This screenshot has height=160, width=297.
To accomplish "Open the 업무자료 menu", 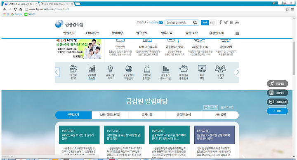I will coord(167,33).
